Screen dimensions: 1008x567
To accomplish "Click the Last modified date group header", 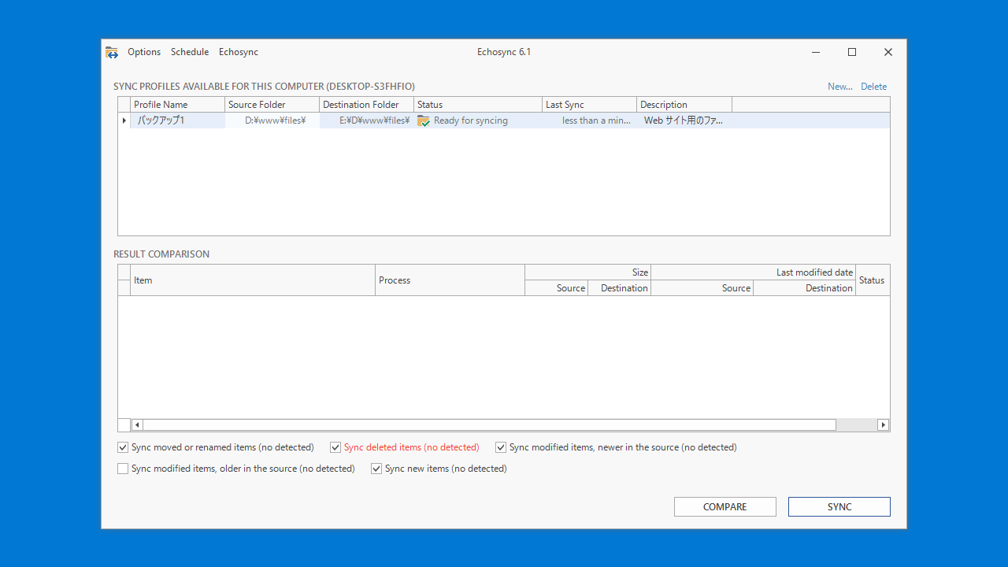I will (754, 272).
